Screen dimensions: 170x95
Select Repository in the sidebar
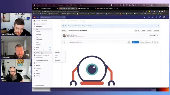(x=39, y=26)
